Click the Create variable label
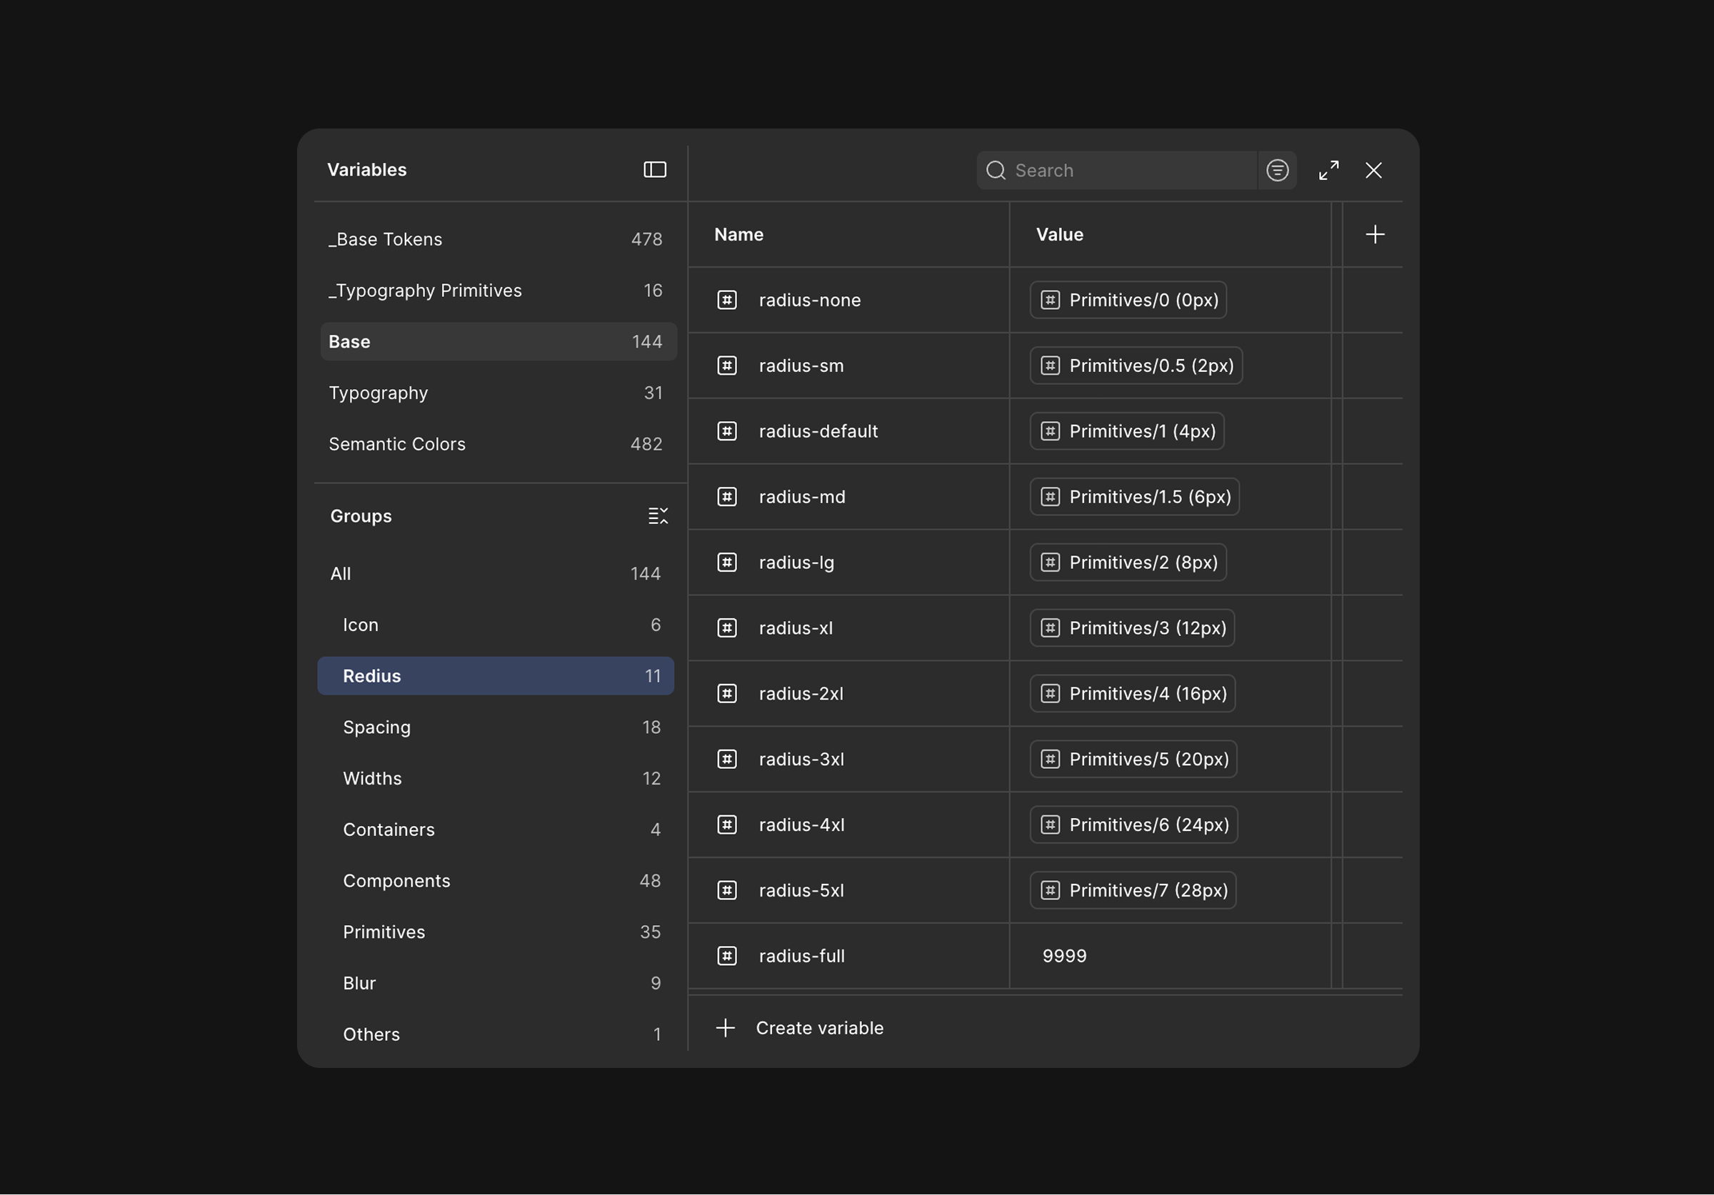 [x=820, y=1029]
